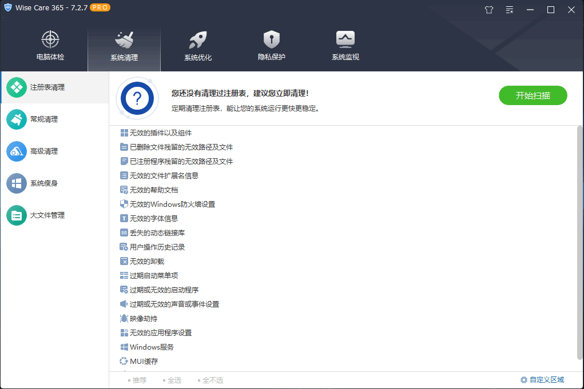Viewport: 584px width, 389px height.
Task: Click the skin/theme t-shirt icon in titlebar
Action: pyautogui.click(x=488, y=10)
